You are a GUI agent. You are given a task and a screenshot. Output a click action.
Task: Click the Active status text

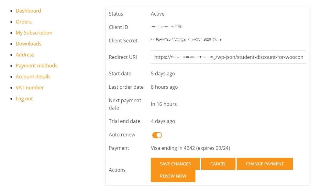click(x=158, y=14)
